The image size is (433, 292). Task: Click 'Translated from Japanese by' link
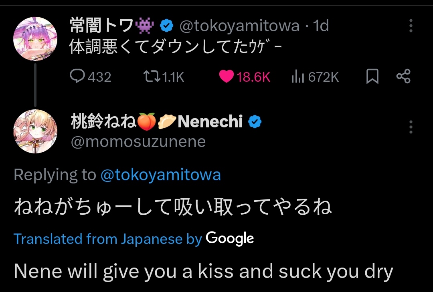click(x=107, y=239)
